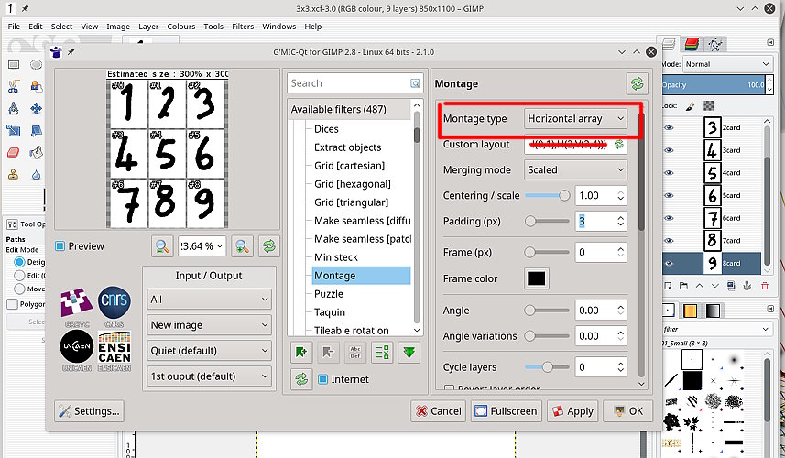785x458 pixels.
Task: Hide the 3card layer
Action: click(x=669, y=150)
